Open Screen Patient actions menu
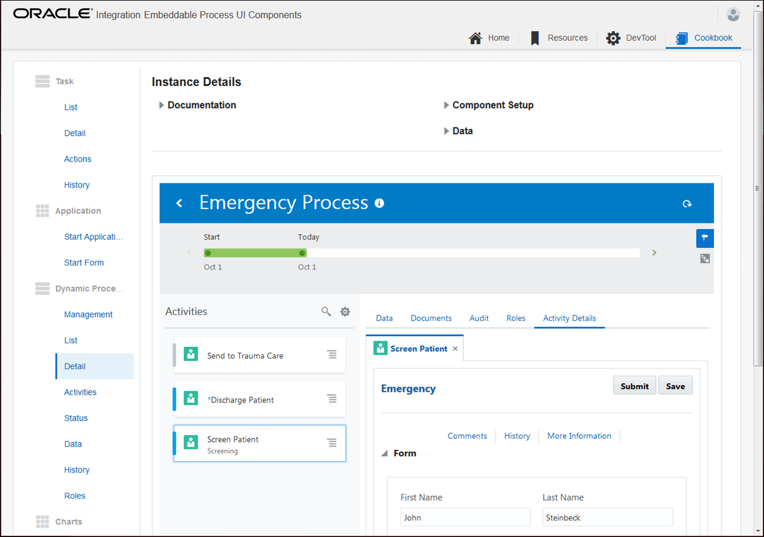This screenshot has height=537, width=764. tap(332, 442)
